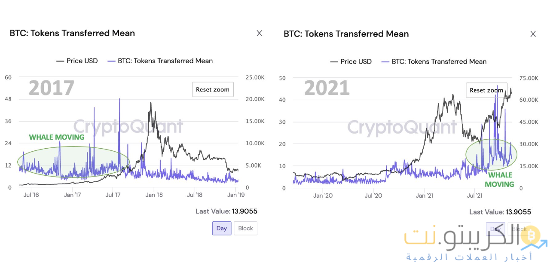
Task: Click "Reset zoom" on the 2021 chart
Action: 486,90
